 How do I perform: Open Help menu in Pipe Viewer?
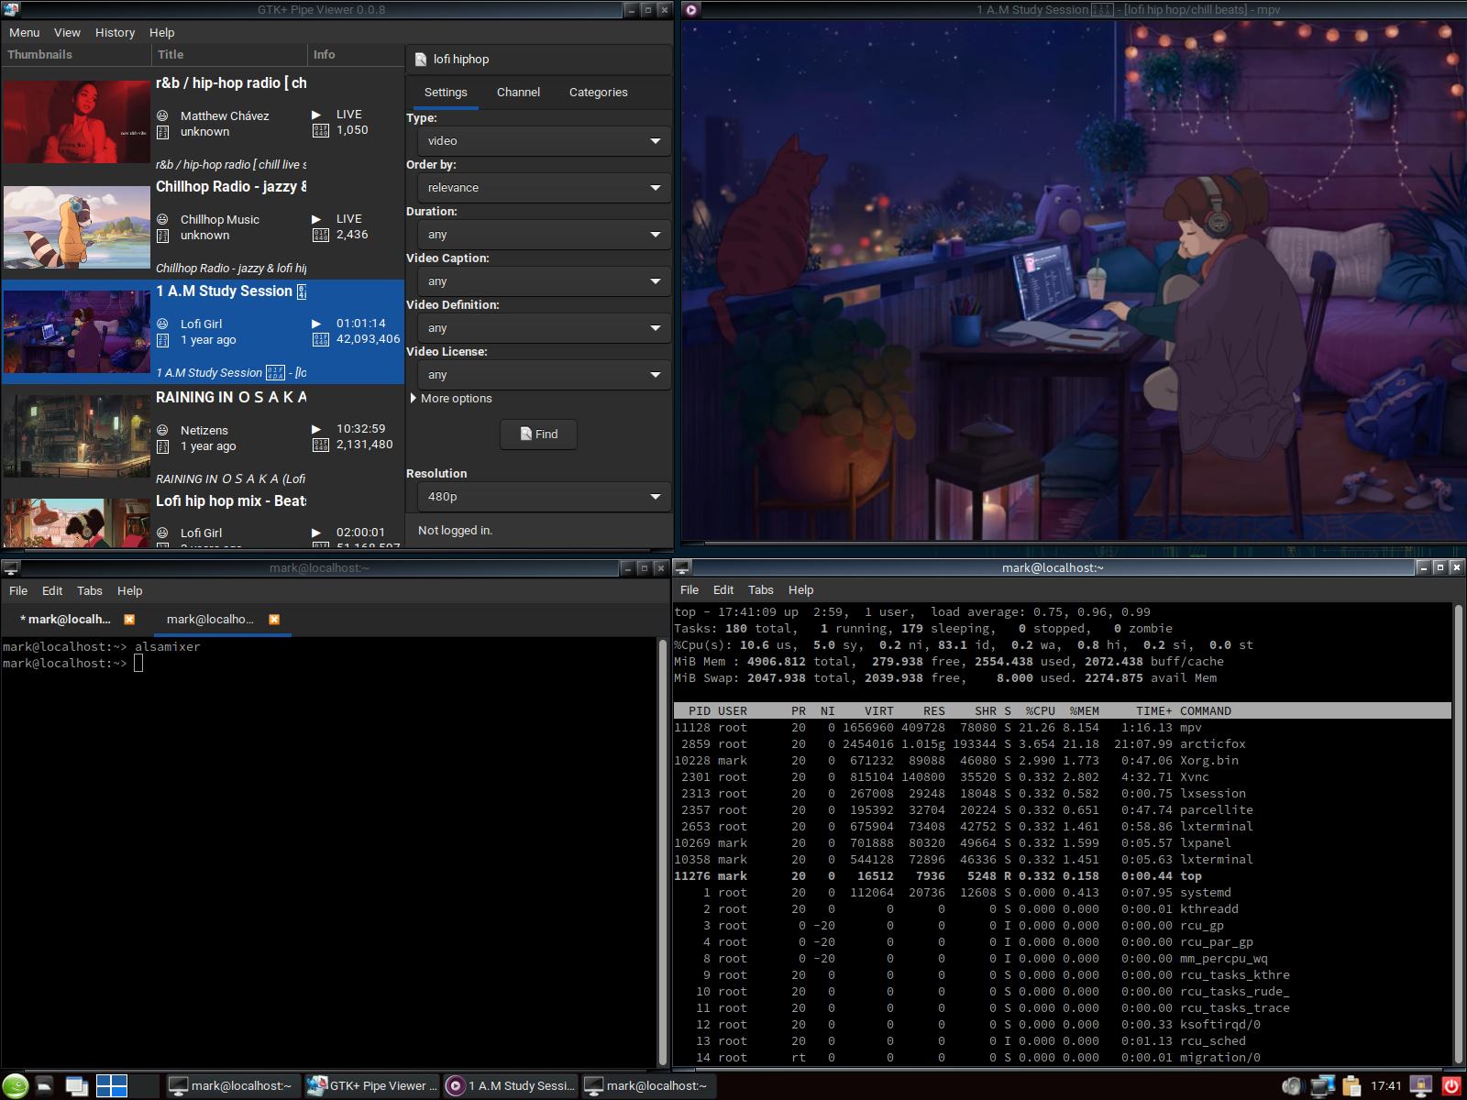(162, 33)
